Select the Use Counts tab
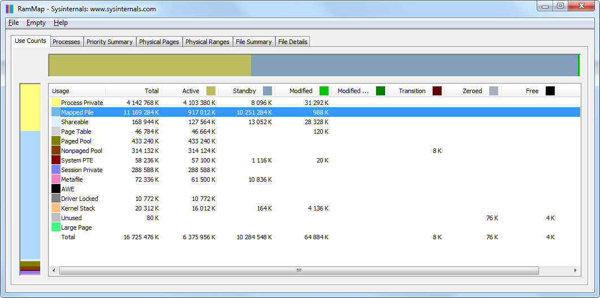600x298 pixels. point(31,41)
